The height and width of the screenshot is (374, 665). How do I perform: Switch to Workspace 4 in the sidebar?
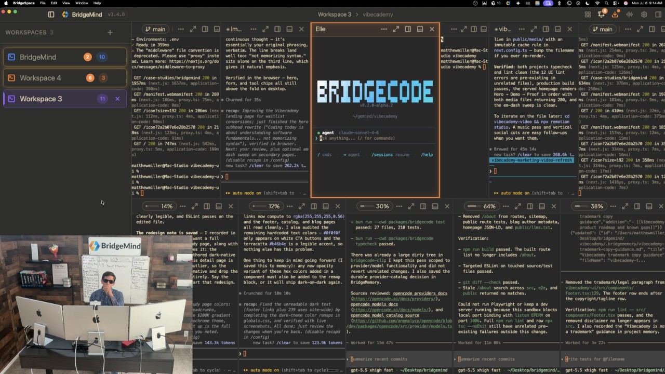65,78
